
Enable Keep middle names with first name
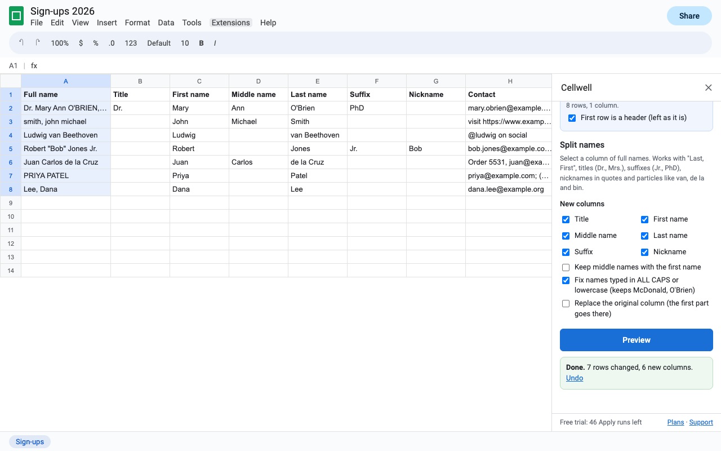(x=566, y=267)
